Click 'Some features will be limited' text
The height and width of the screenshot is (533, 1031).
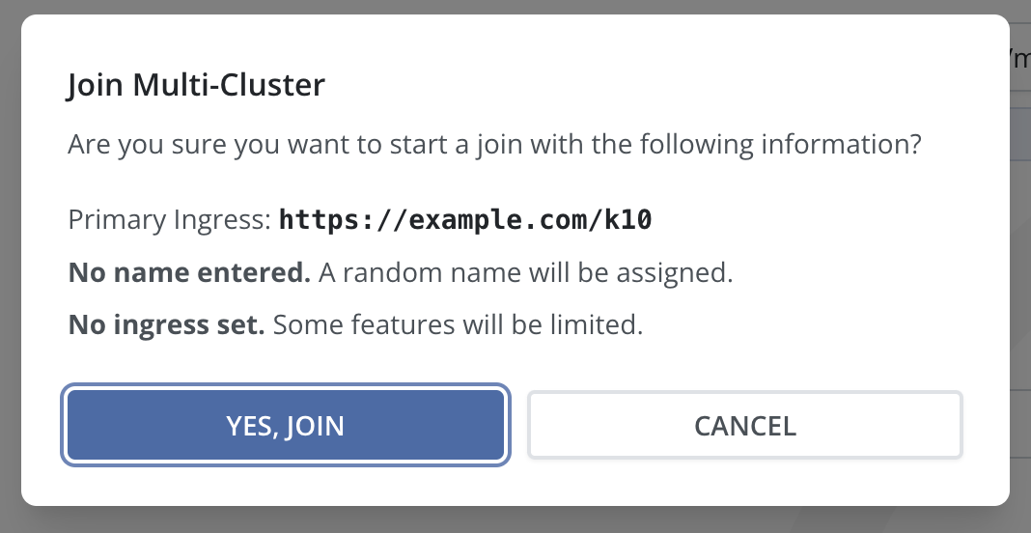(458, 324)
